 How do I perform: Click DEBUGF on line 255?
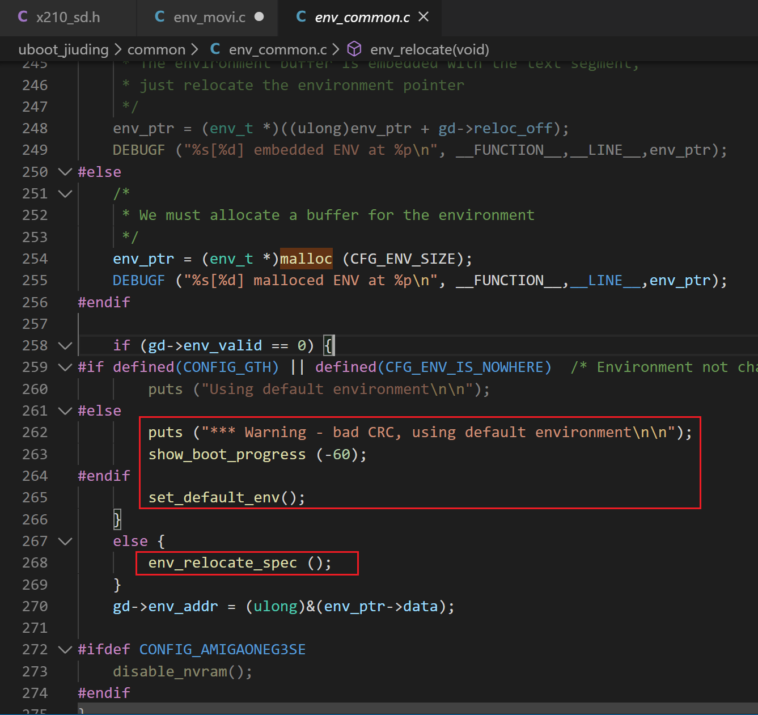(139, 281)
